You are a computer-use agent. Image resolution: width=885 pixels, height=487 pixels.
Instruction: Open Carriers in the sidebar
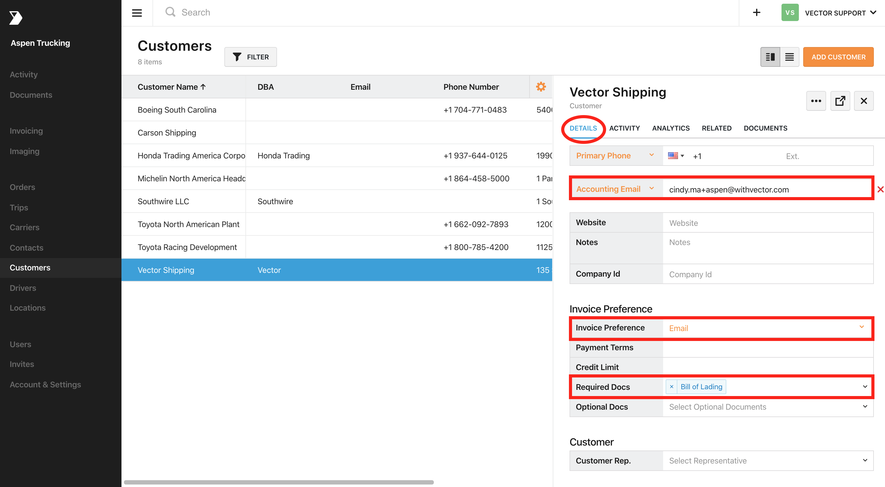tap(24, 227)
